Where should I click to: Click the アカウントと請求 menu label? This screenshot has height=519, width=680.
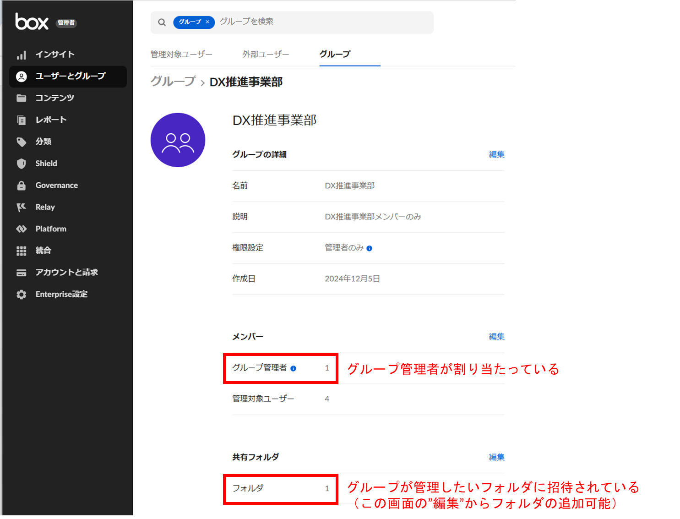[x=67, y=273]
